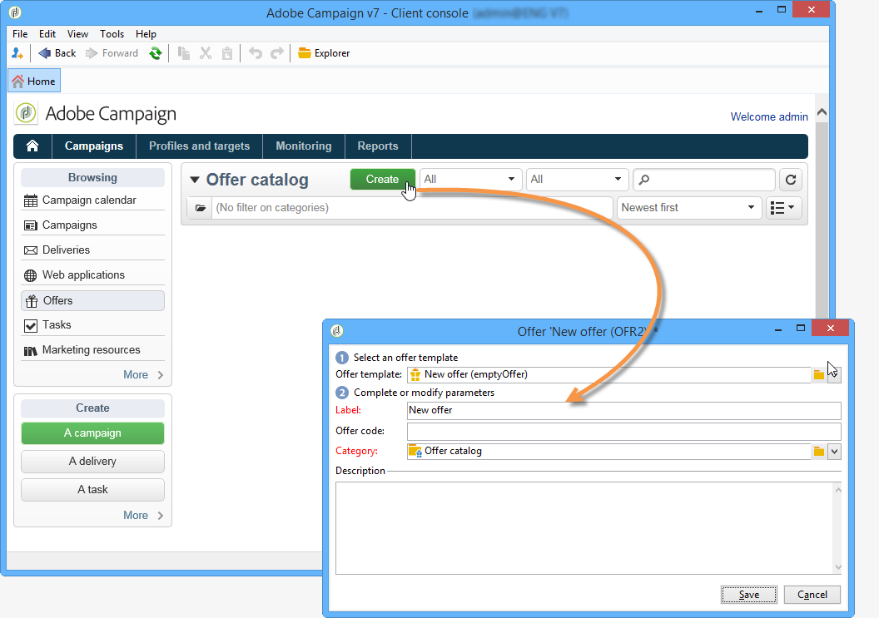879x618 pixels.
Task: Click the Forward arrow toolbar button
Action: 112,53
